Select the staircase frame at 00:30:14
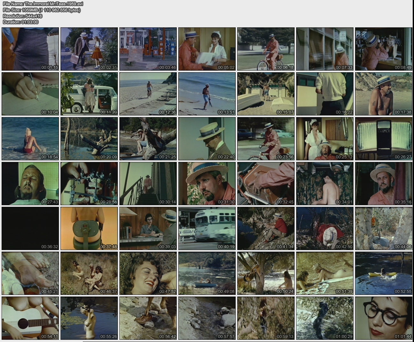The image size is (414, 342). [148, 183]
